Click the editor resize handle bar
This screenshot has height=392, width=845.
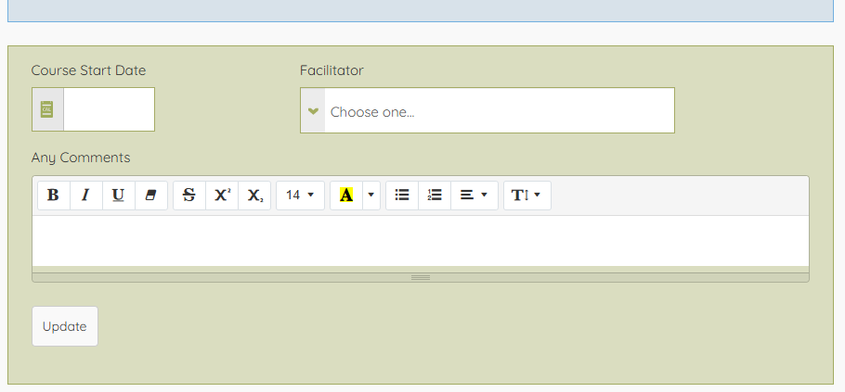(x=421, y=277)
